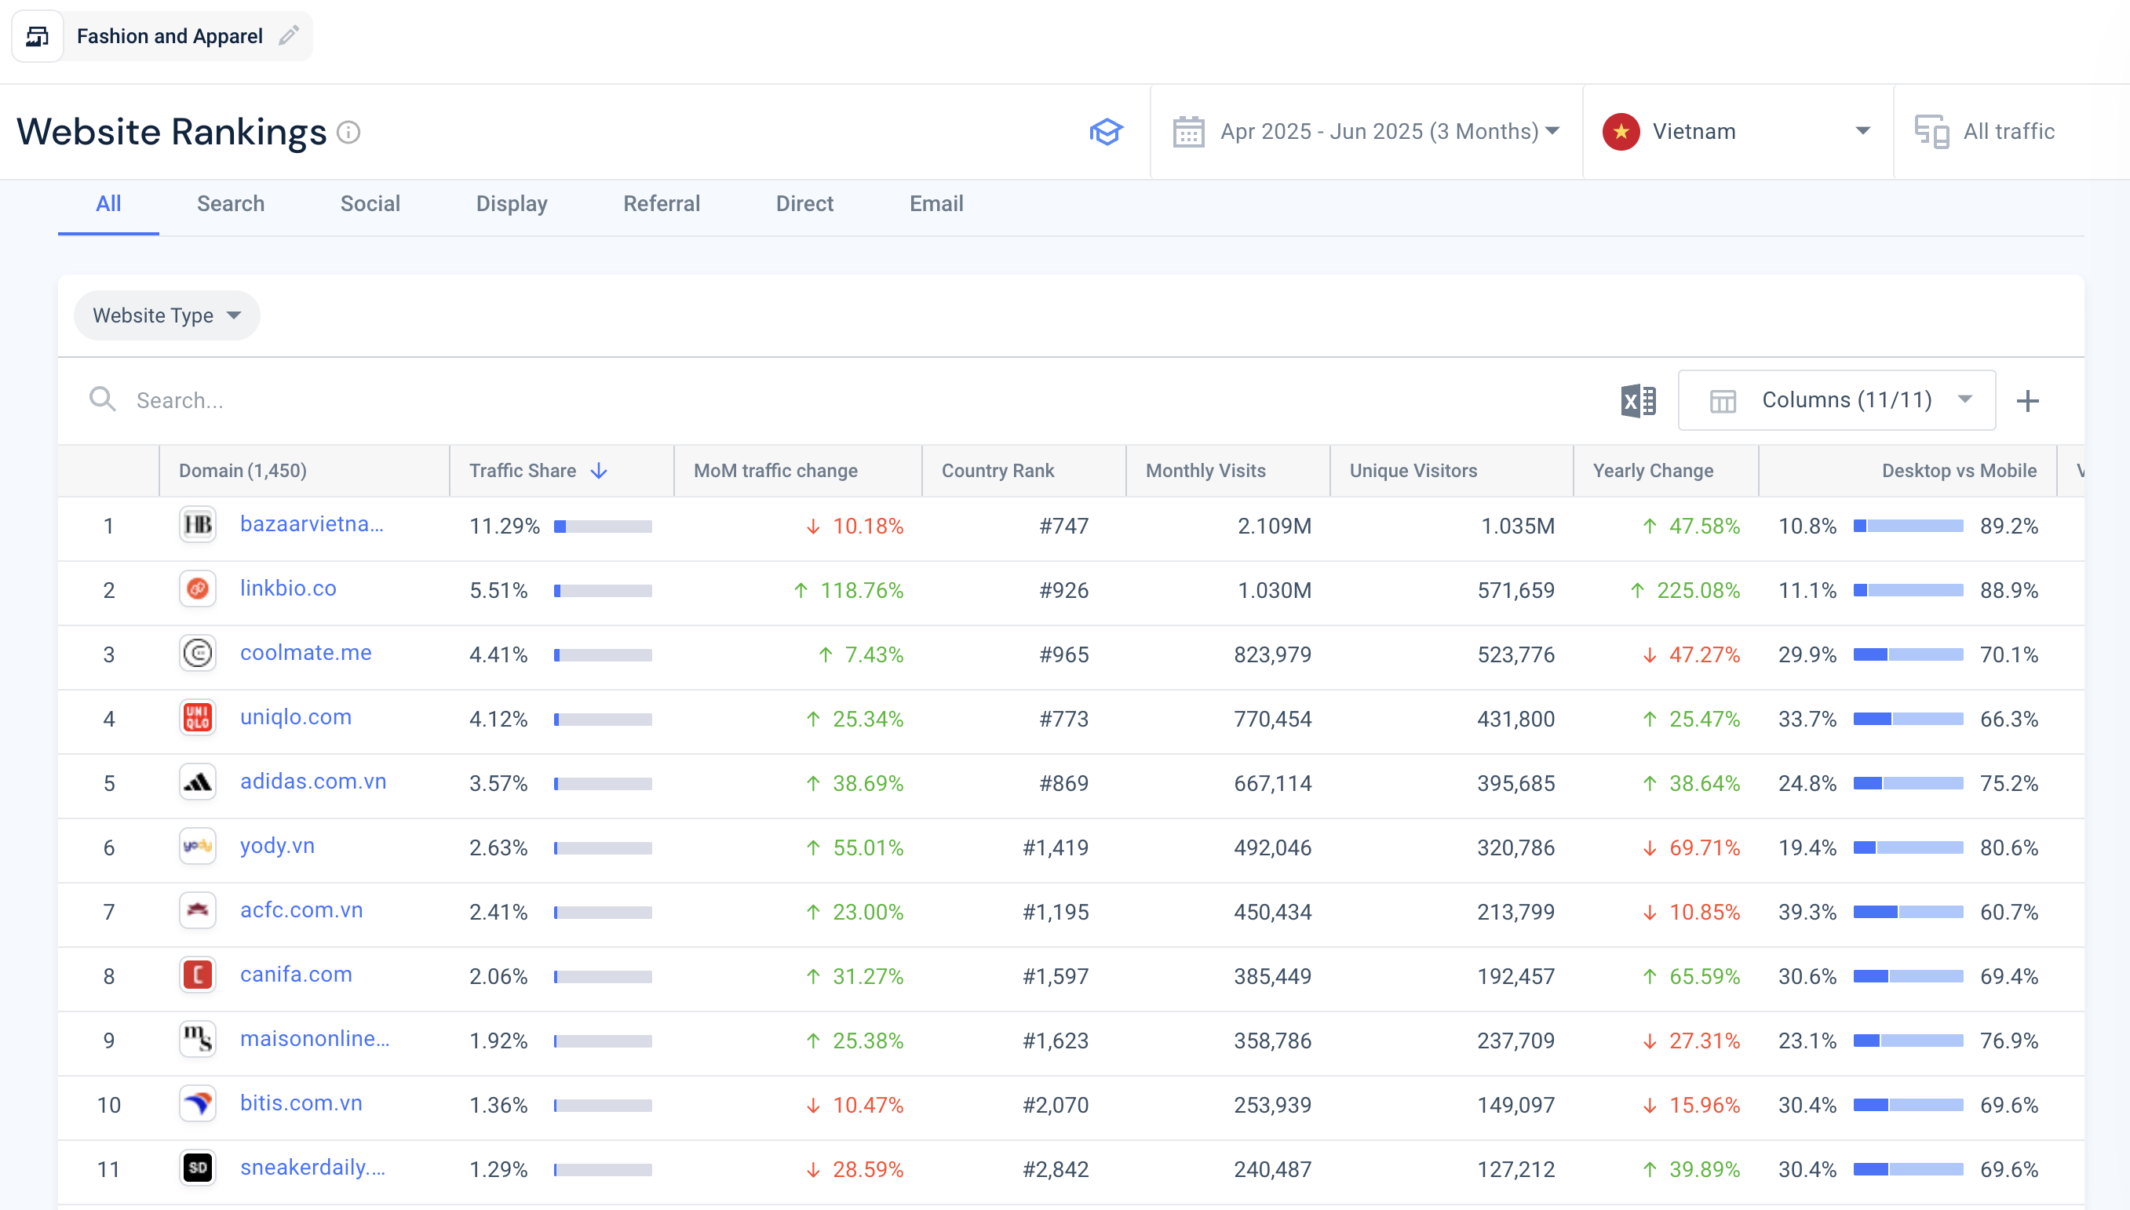Click the linkbio.co favicon

click(198, 589)
